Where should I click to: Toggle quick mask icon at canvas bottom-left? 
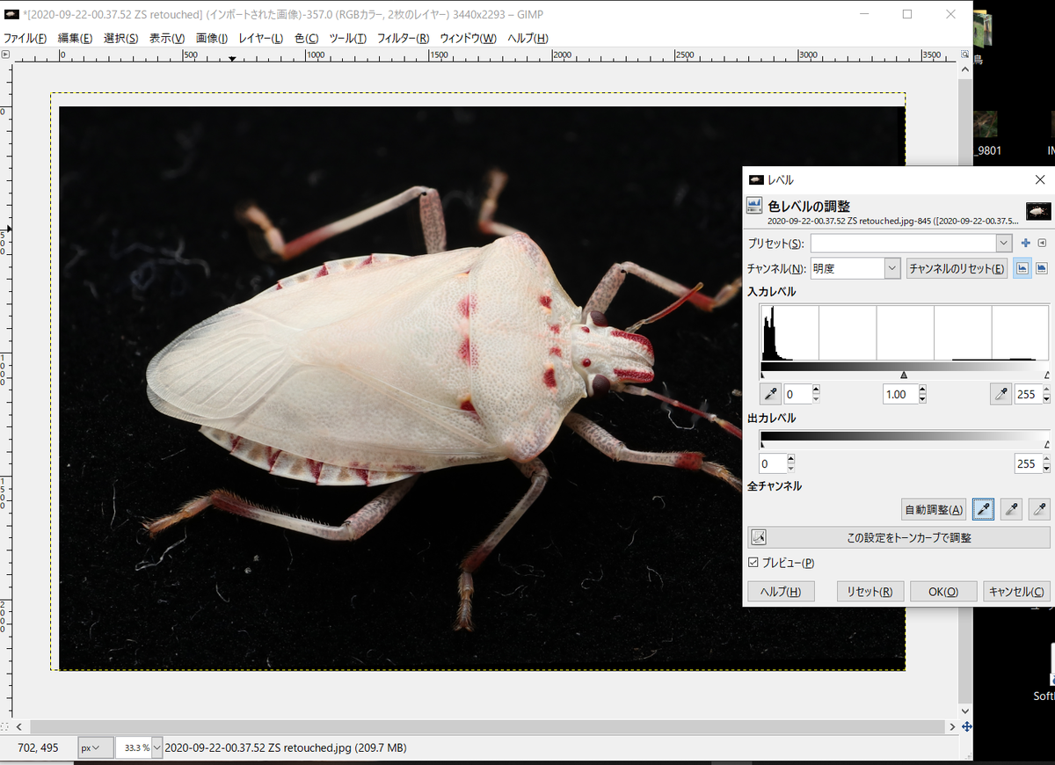click(5, 726)
